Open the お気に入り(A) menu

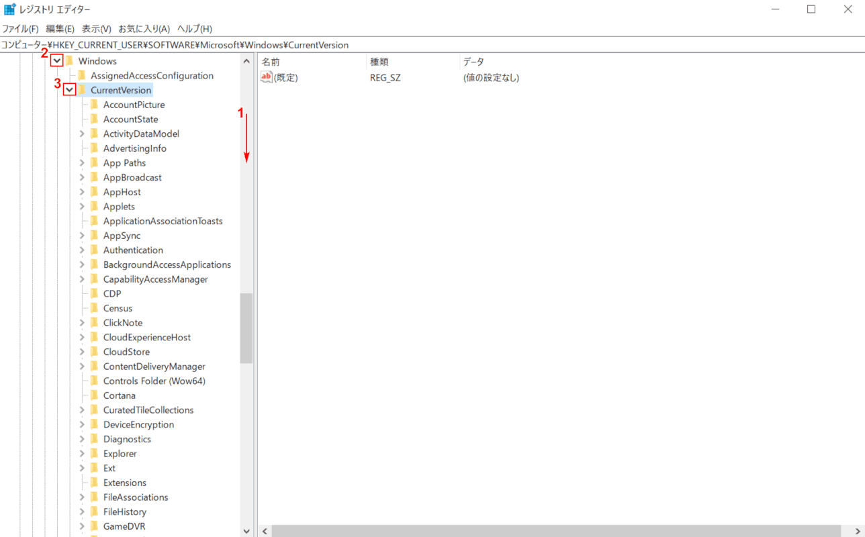click(x=144, y=29)
